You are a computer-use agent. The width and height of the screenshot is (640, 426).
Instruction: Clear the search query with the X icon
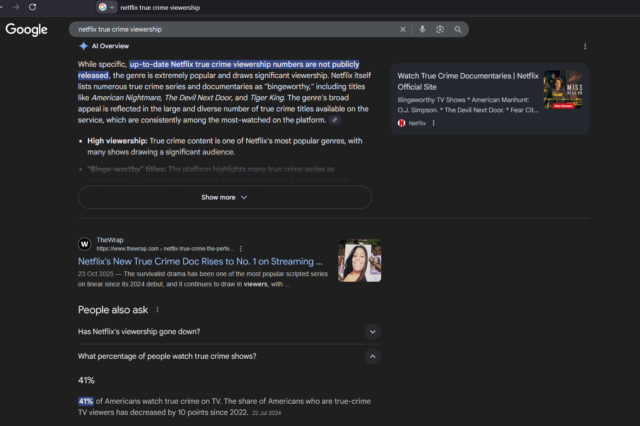coord(403,29)
